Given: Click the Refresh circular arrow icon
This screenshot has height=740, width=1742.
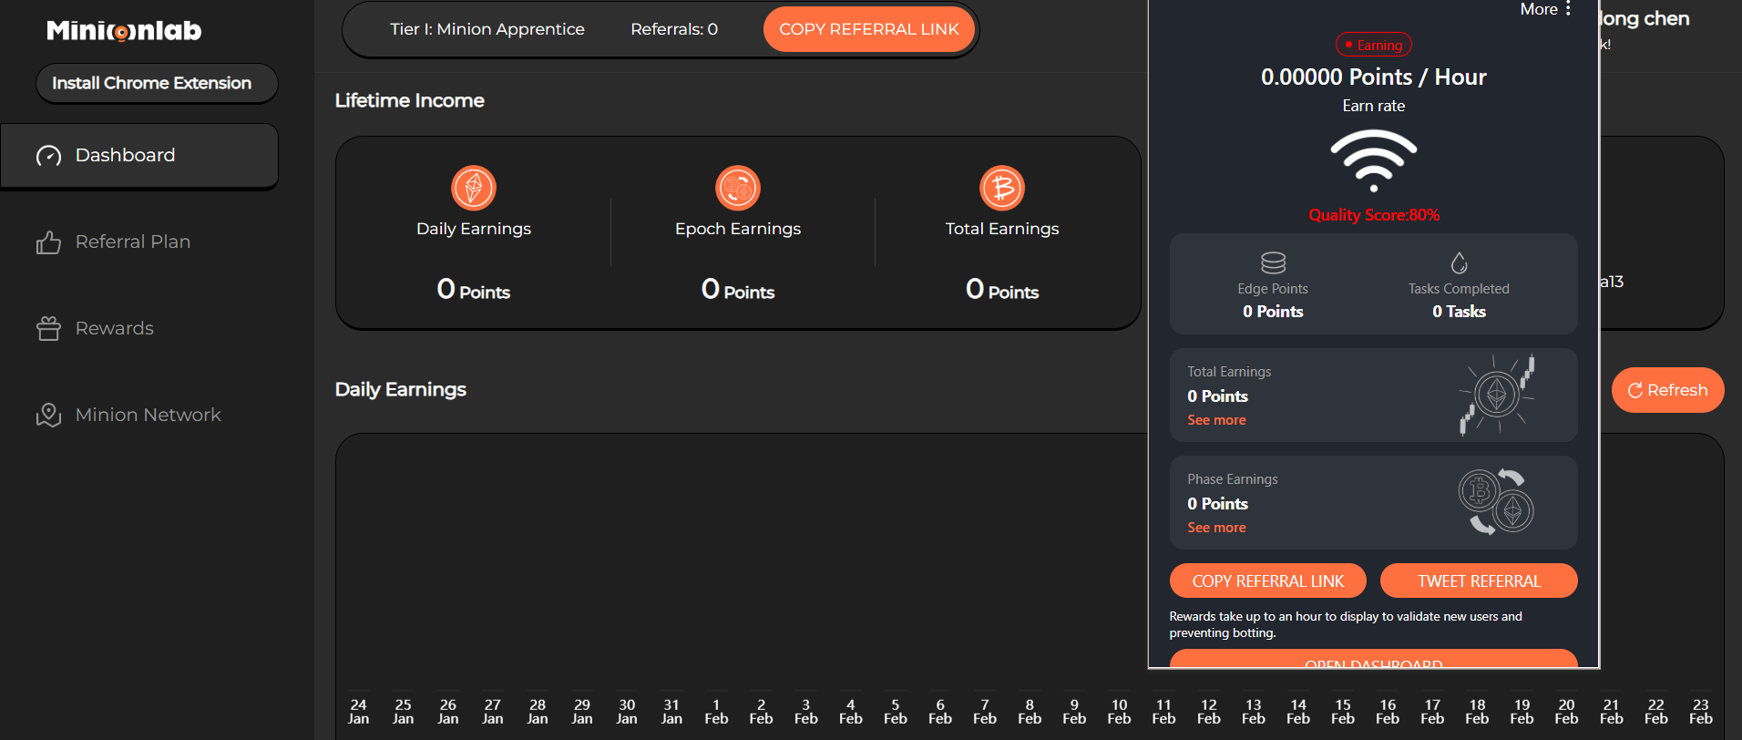Looking at the screenshot, I should pos(1634,390).
